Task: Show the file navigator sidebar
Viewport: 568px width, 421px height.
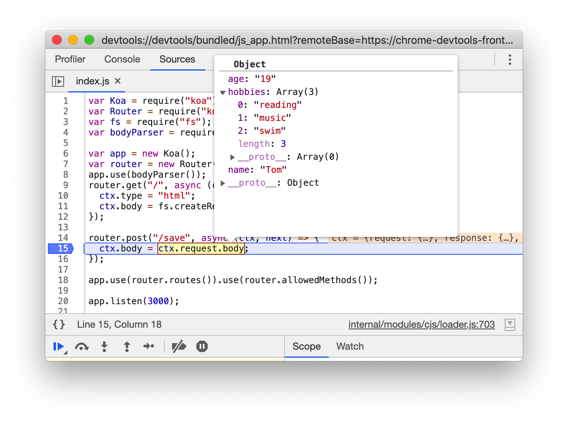Action: click(58, 81)
